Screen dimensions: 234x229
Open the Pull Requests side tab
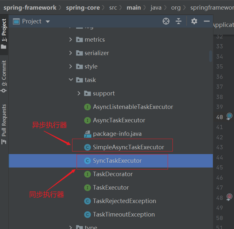(4, 124)
